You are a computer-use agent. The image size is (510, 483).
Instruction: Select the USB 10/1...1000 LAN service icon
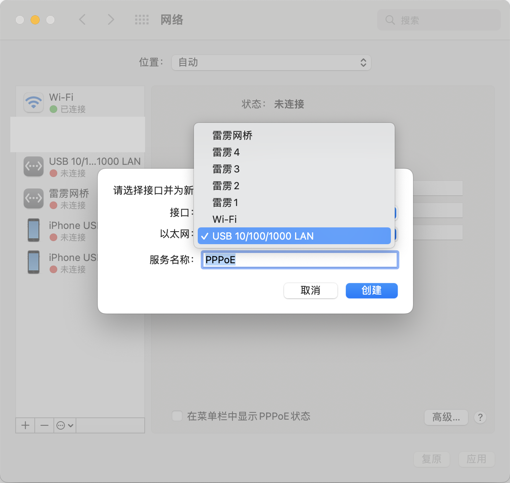[34, 166]
